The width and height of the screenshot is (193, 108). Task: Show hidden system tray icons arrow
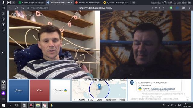coord(168,105)
